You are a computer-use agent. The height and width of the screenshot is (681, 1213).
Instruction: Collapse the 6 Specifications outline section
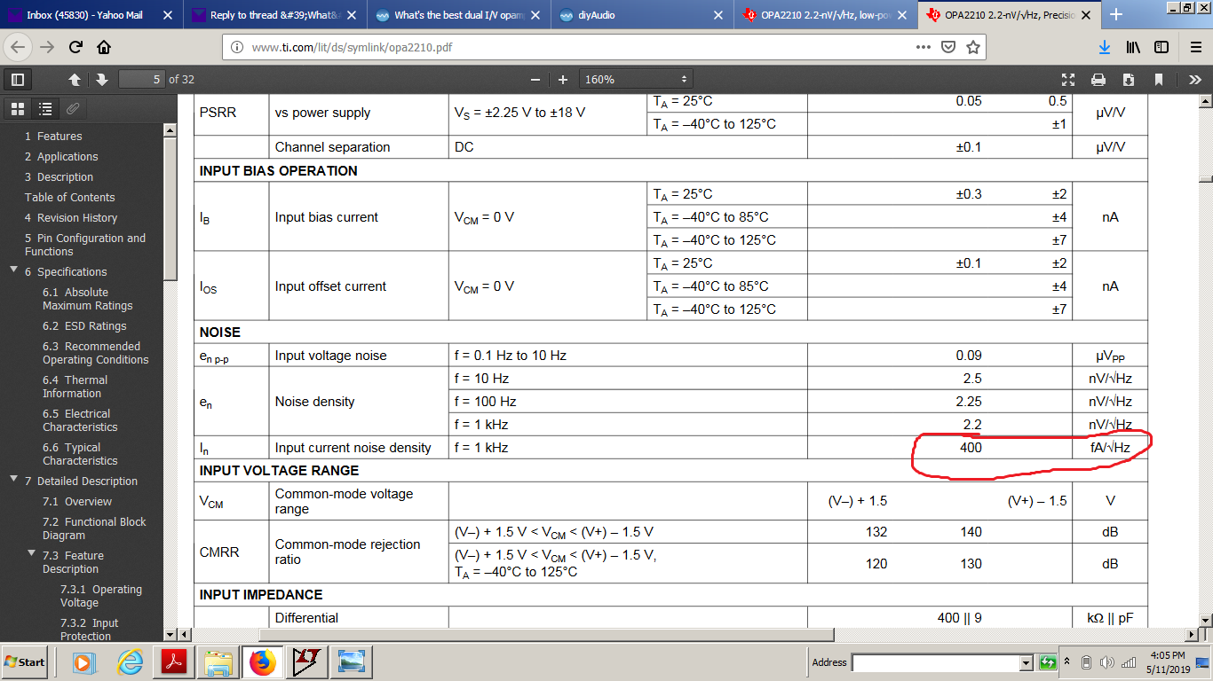(13, 270)
